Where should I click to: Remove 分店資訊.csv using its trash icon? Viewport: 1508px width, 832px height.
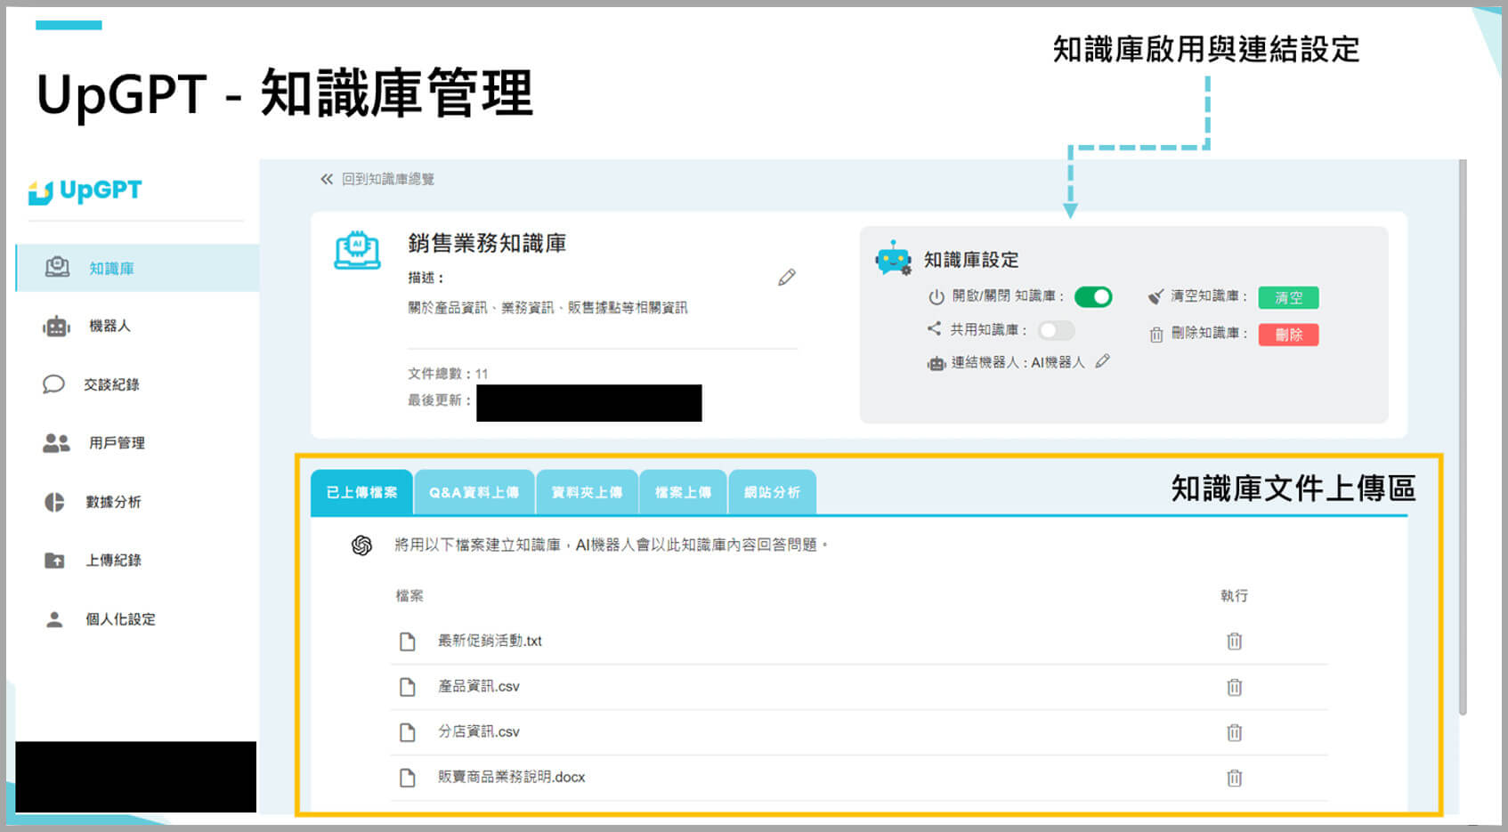tap(1234, 732)
